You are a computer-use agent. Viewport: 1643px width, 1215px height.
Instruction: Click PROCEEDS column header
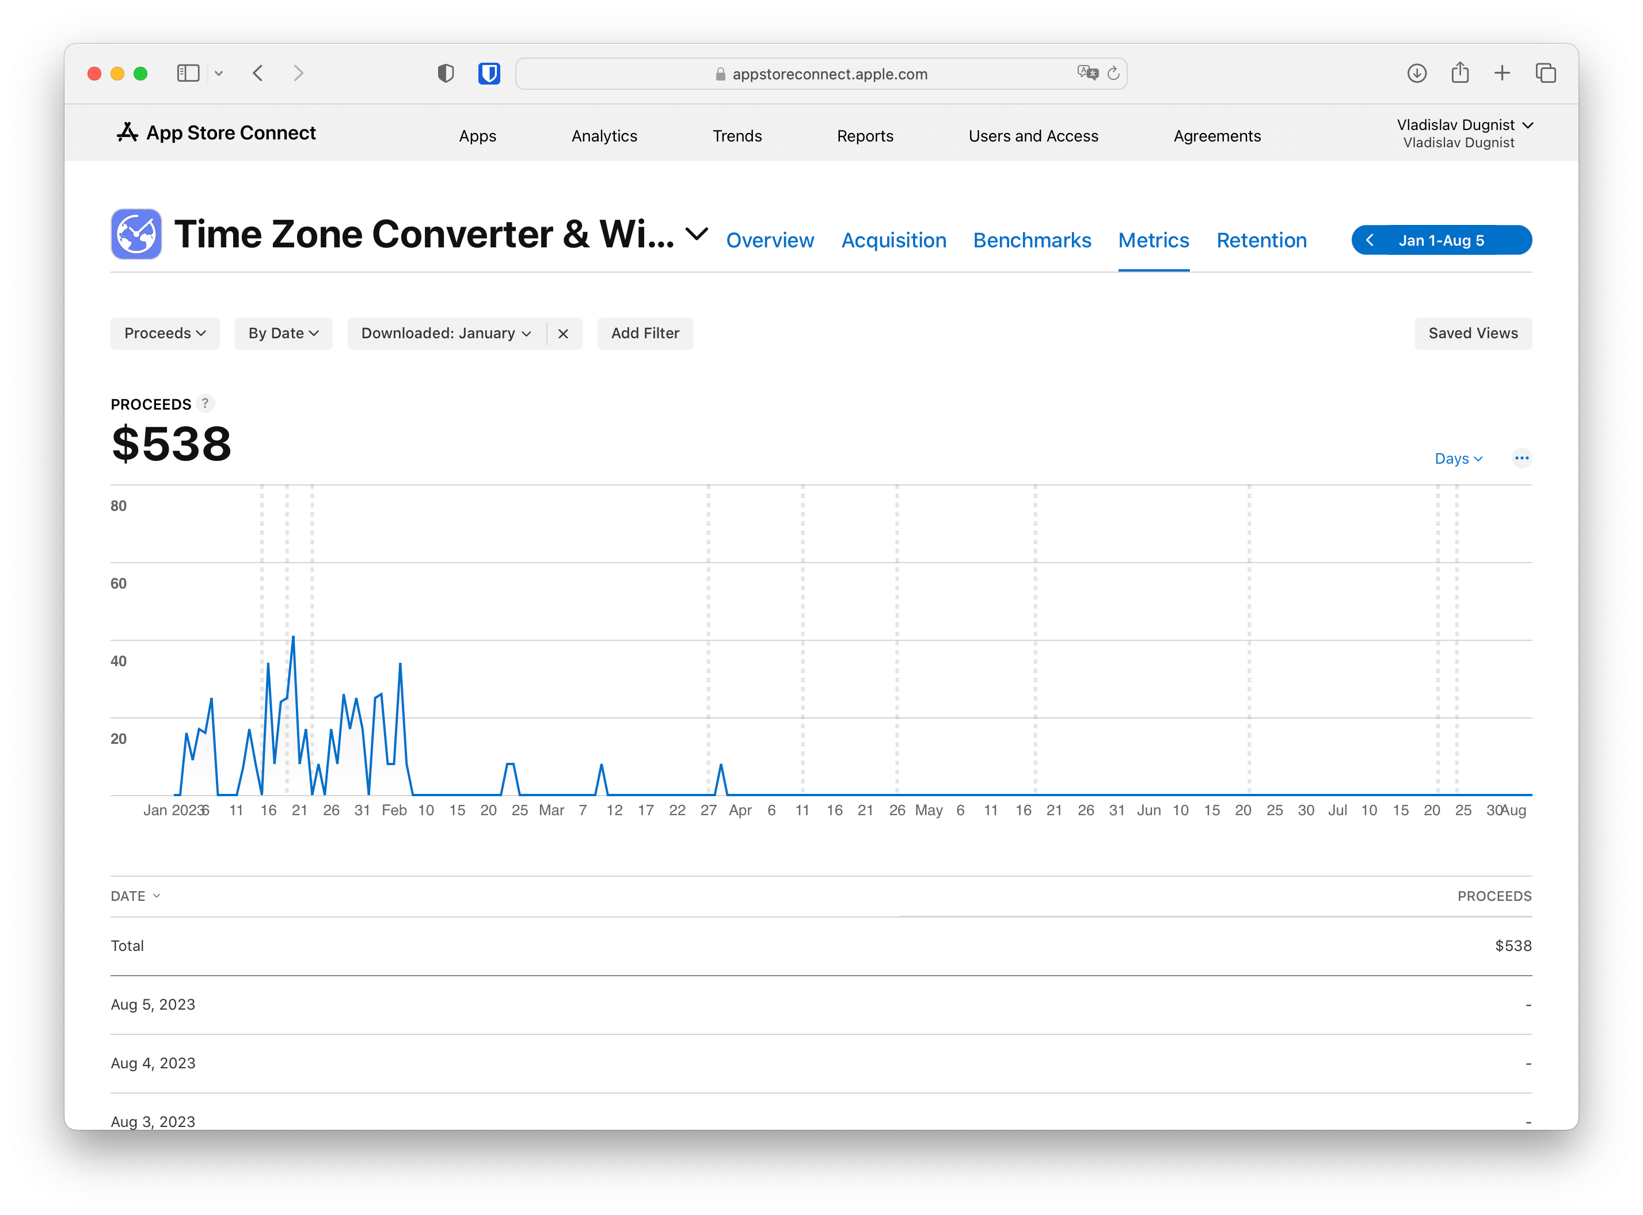click(1494, 896)
